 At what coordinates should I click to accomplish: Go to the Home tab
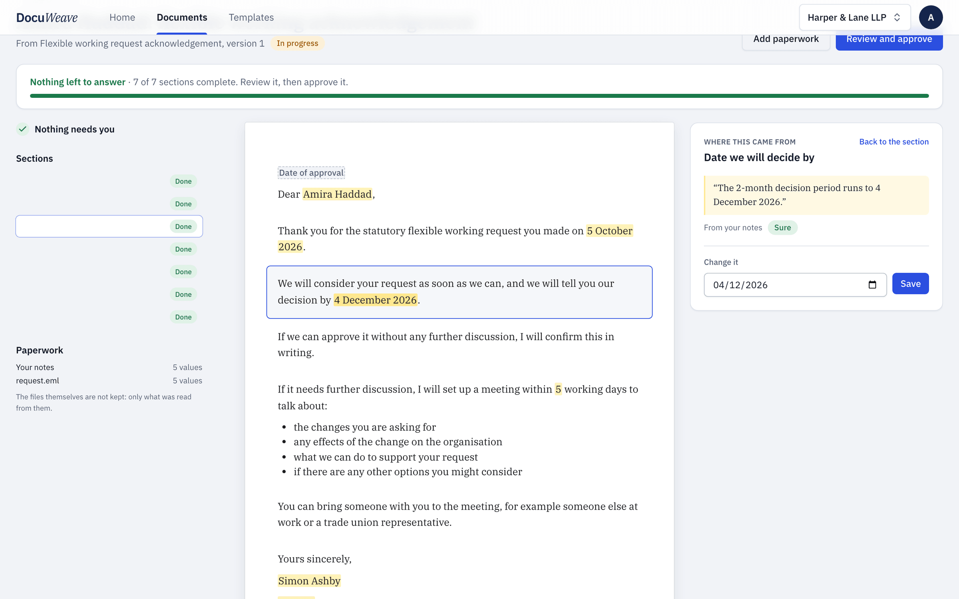point(122,17)
